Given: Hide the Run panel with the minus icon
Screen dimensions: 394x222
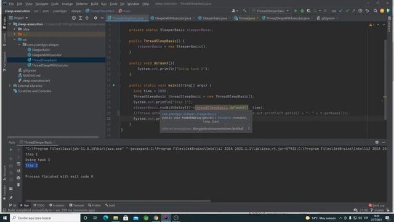Looking at the screenshot, I should pos(384,142).
